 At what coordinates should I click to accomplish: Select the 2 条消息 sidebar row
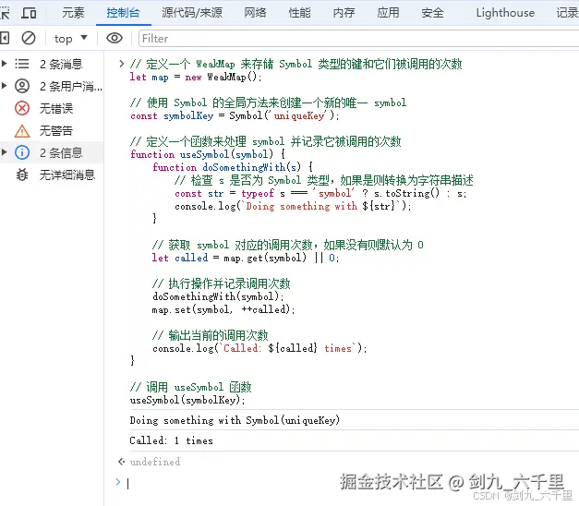[x=52, y=64]
